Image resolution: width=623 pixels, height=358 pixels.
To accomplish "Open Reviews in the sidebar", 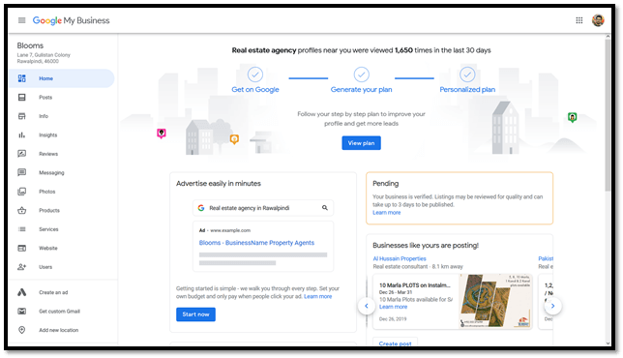I will click(48, 154).
